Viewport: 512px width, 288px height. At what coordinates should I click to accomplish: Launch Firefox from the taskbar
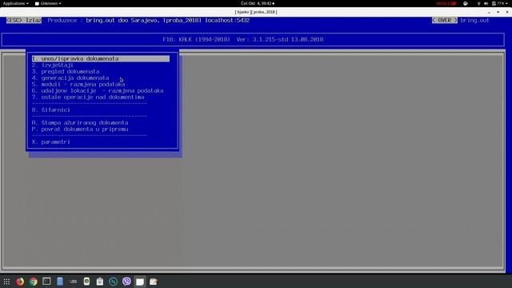[20, 282]
